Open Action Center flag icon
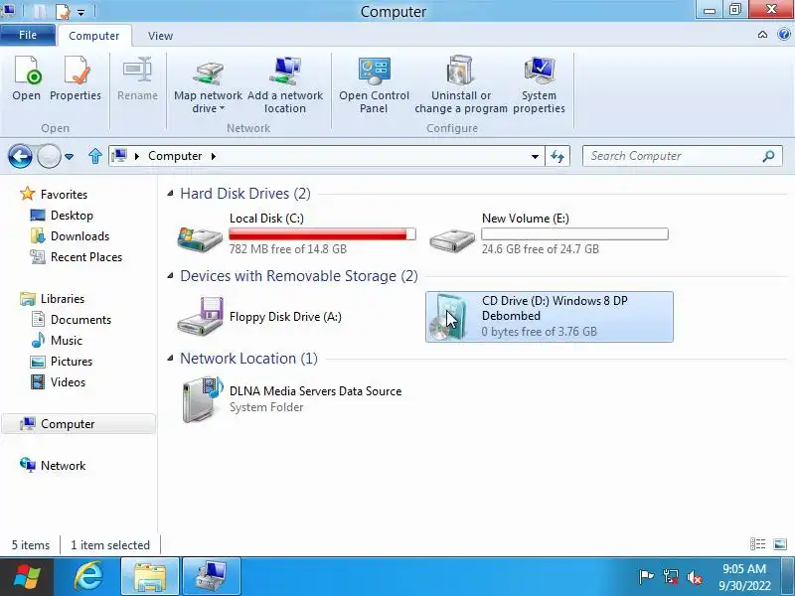This screenshot has width=795, height=596. (x=646, y=577)
